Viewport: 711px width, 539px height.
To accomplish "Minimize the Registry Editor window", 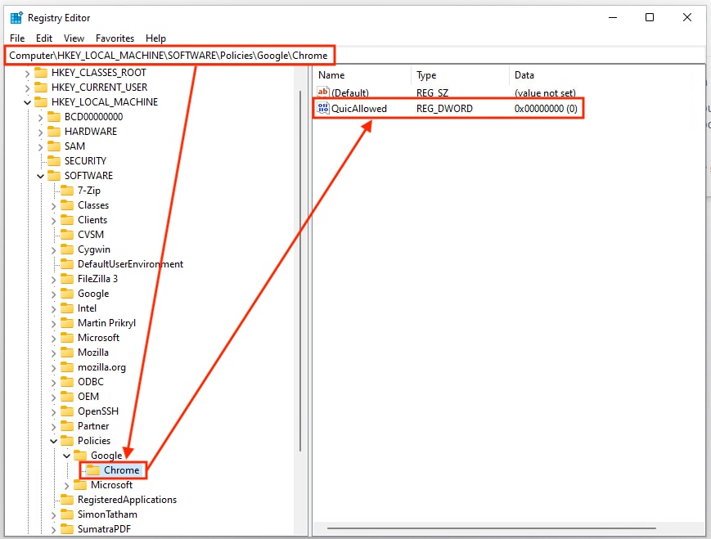I will [x=613, y=18].
